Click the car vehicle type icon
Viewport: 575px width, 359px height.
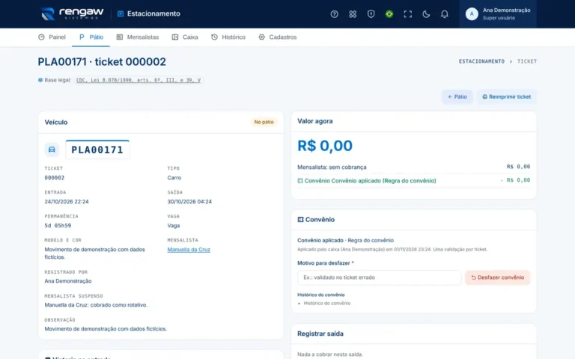pos(52,150)
